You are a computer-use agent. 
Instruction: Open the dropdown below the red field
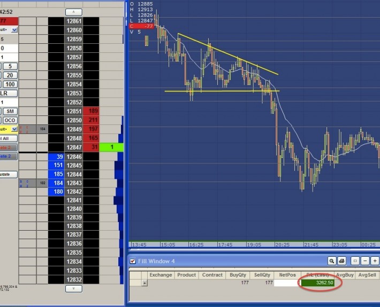click(x=14, y=30)
